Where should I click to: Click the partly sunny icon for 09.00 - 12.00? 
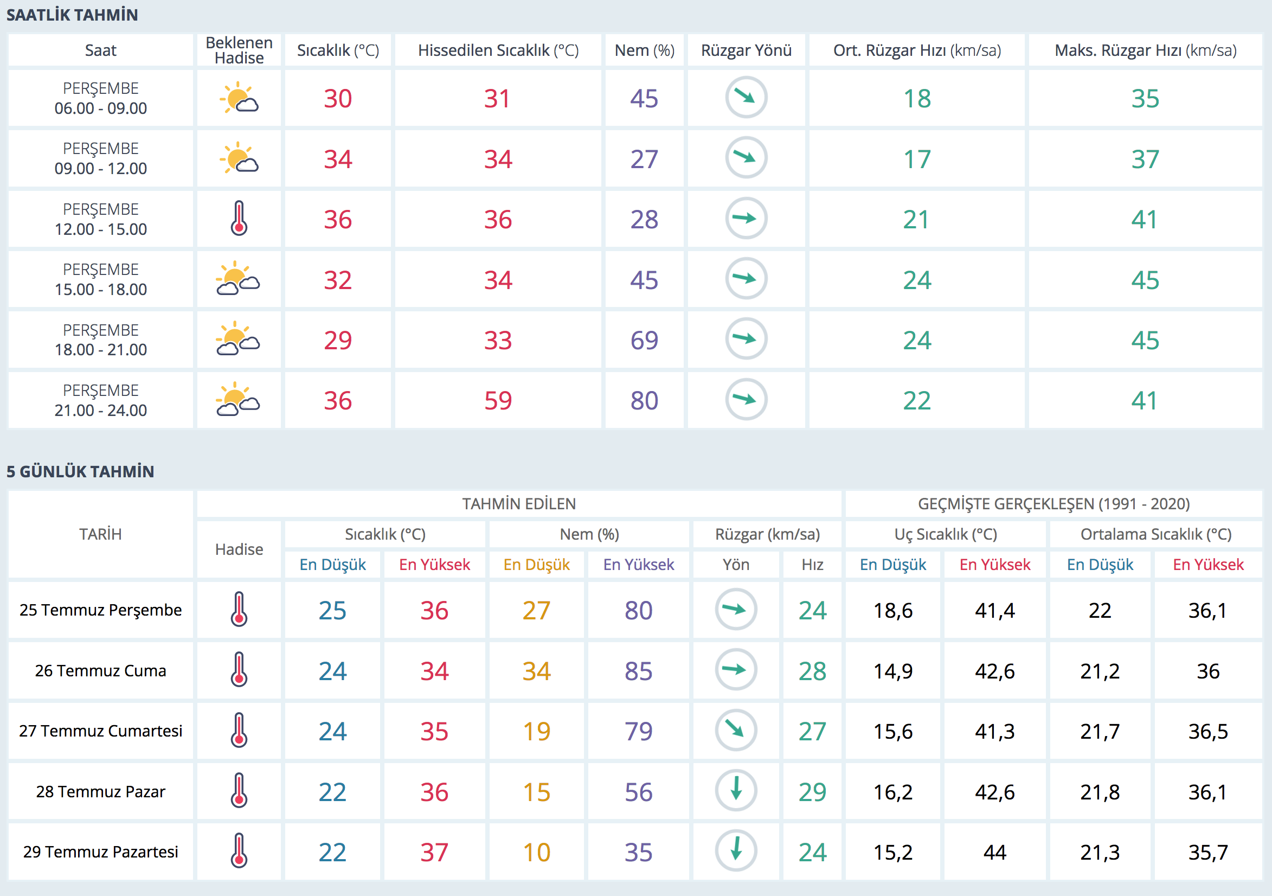tap(239, 158)
